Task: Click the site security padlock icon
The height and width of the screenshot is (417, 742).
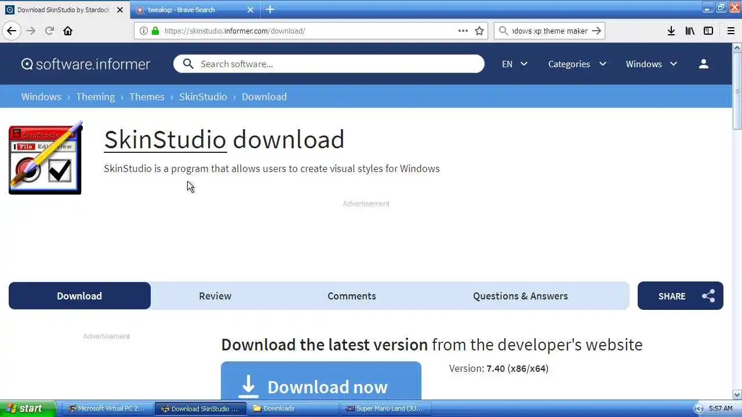Action: (x=155, y=31)
